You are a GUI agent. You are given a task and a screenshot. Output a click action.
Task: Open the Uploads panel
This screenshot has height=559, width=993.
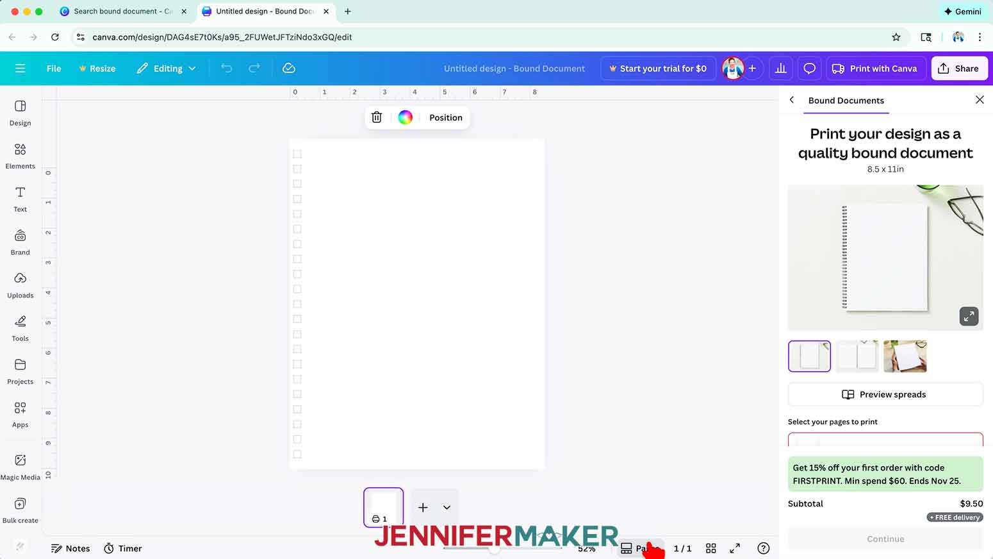coord(20,285)
